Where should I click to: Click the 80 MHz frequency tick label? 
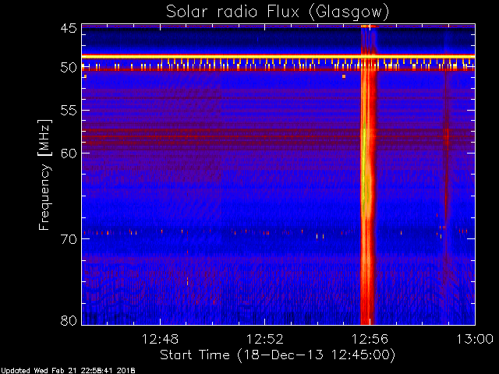click(68, 319)
